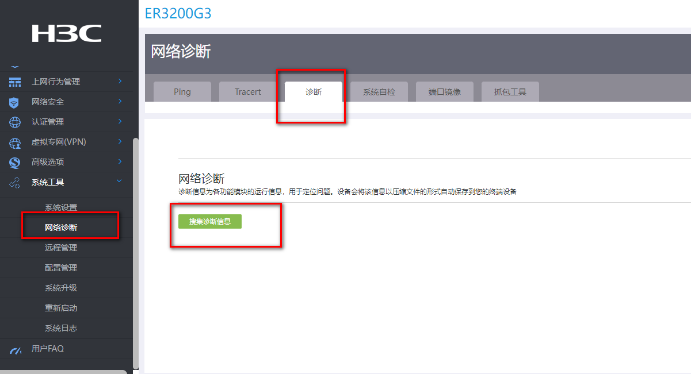
Task: Open 系统日志 in sidebar
Action: click(61, 328)
